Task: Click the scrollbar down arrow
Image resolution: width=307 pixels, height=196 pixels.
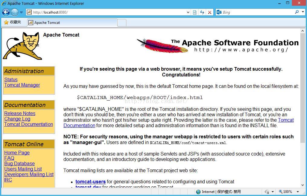Action: pyautogui.click(x=303, y=185)
